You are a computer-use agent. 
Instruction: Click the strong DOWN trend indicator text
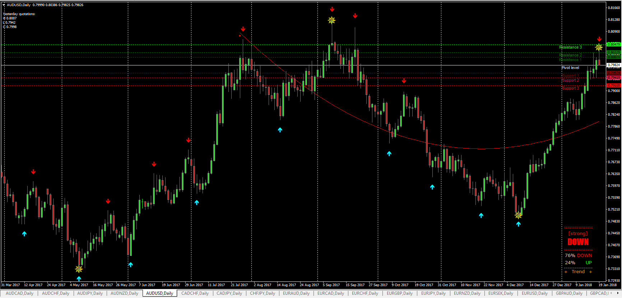coord(578,242)
